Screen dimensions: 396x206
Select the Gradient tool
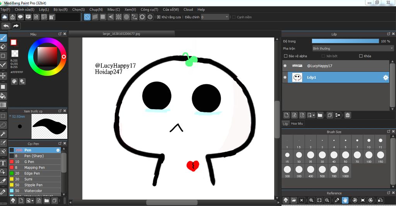[x=3, y=105]
